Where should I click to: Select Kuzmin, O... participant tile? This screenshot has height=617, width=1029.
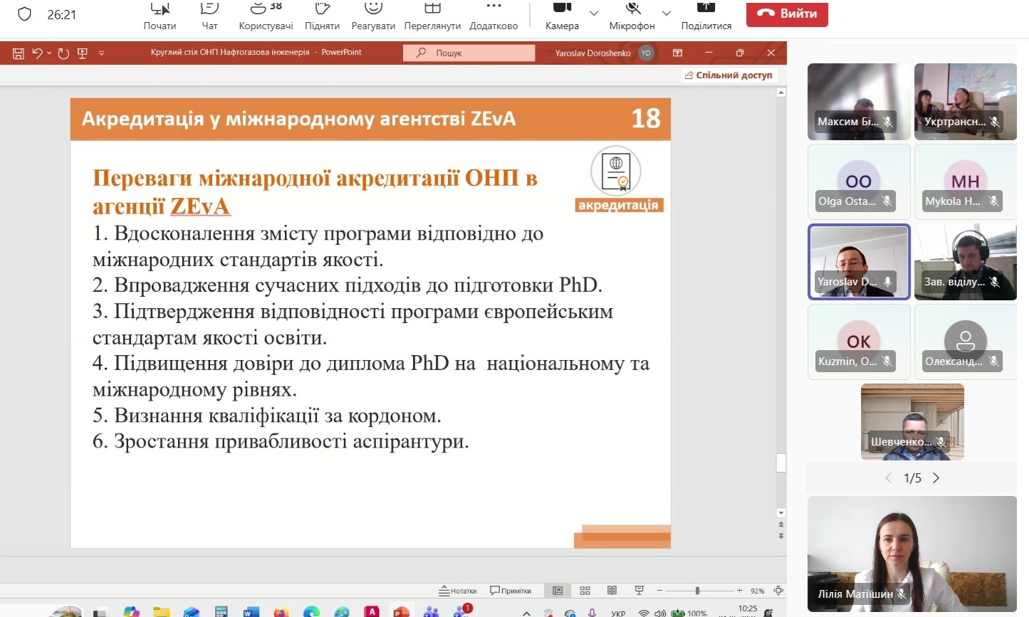tap(859, 342)
